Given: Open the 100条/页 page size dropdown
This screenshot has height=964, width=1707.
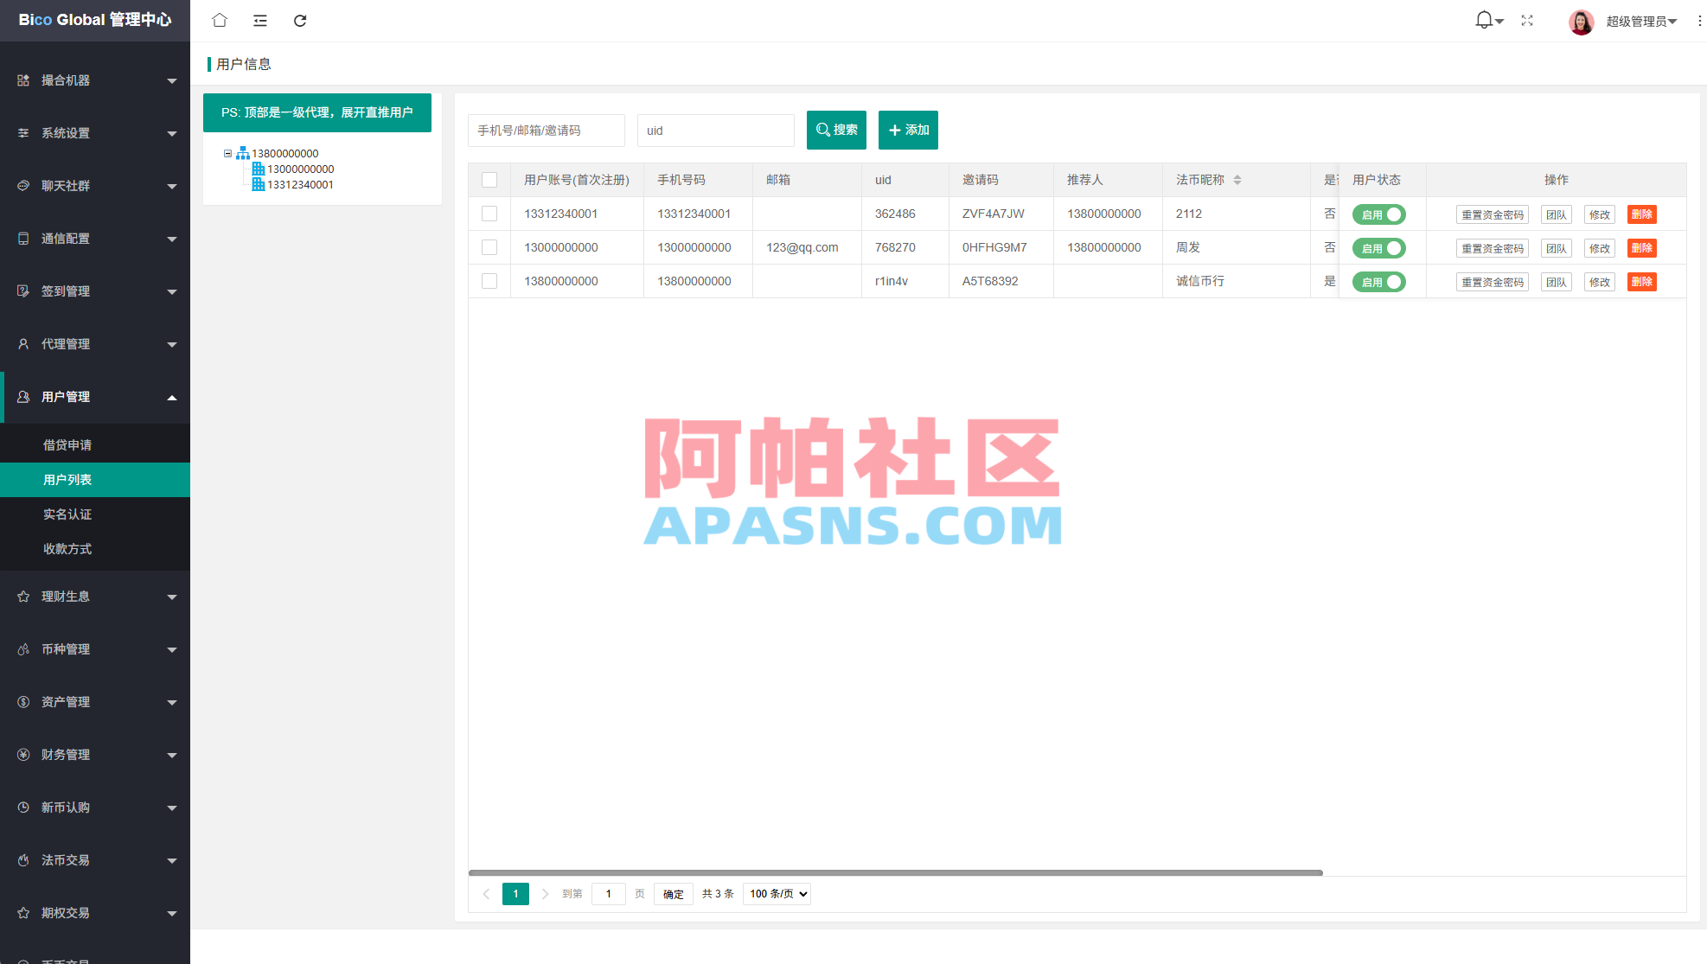Looking at the screenshot, I should pos(776,893).
